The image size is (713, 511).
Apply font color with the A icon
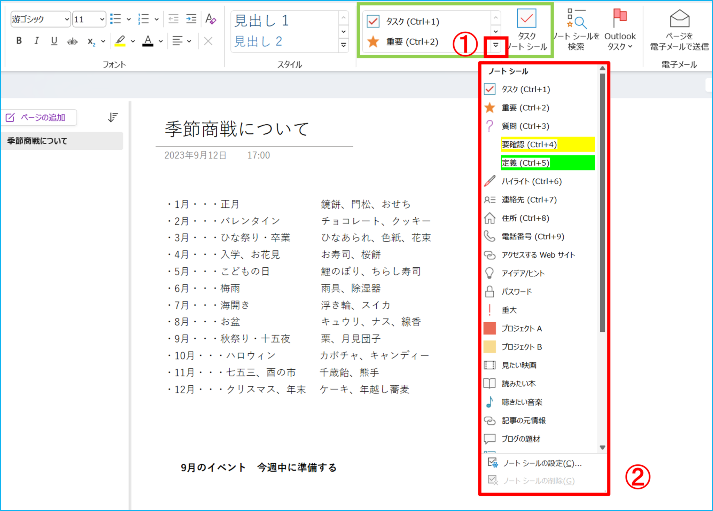148,41
